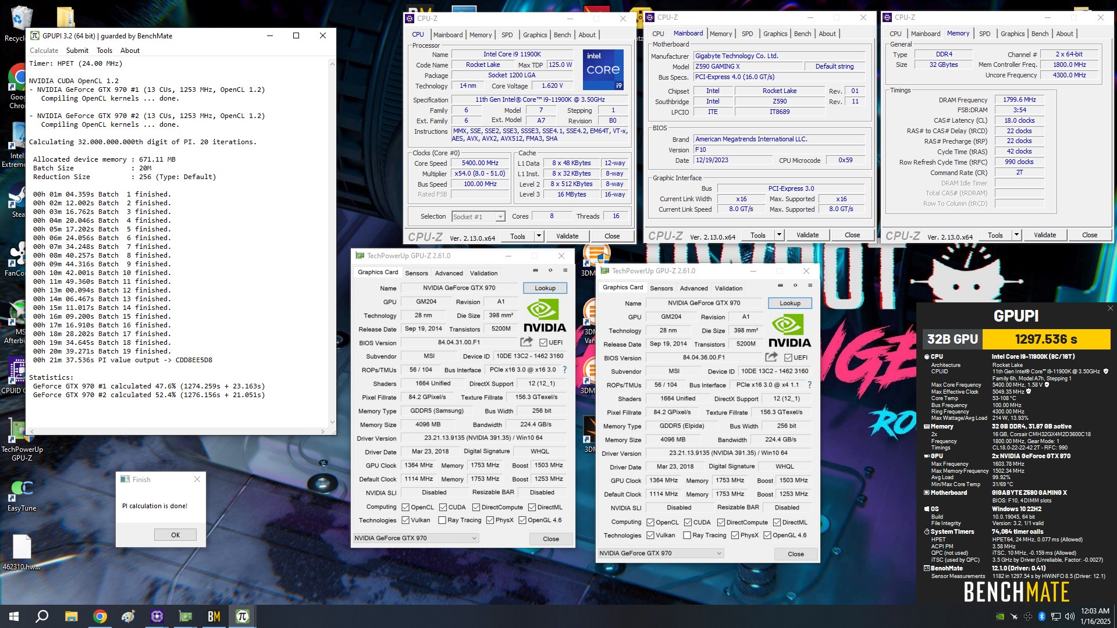Click the refresh icon in the Elpida-memory GPU-Z window
Image resolution: width=1117 pixels, height=628 pixels.
coord(795,286)
